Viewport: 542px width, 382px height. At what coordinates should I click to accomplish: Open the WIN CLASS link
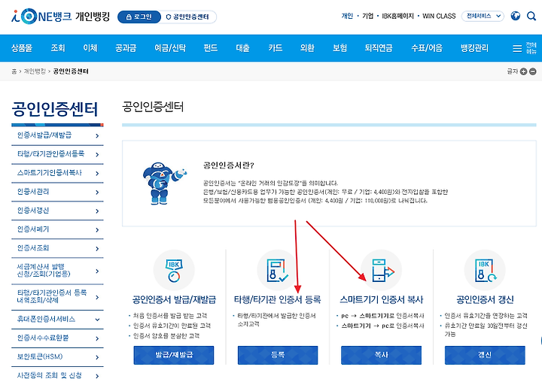[x=439, y=16]
